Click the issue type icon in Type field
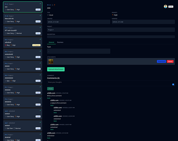The height and width of the screenshot is (141, 178). [x=48, y=15]
